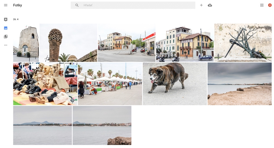Focus the Hľadať search field
Viewport: 274px width, 148px height.
point(133,5)
